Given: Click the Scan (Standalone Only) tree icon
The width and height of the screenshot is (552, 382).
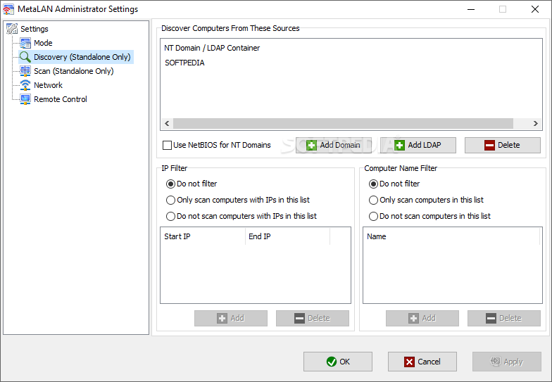Looking at the screenshot, I should (25, 71).
